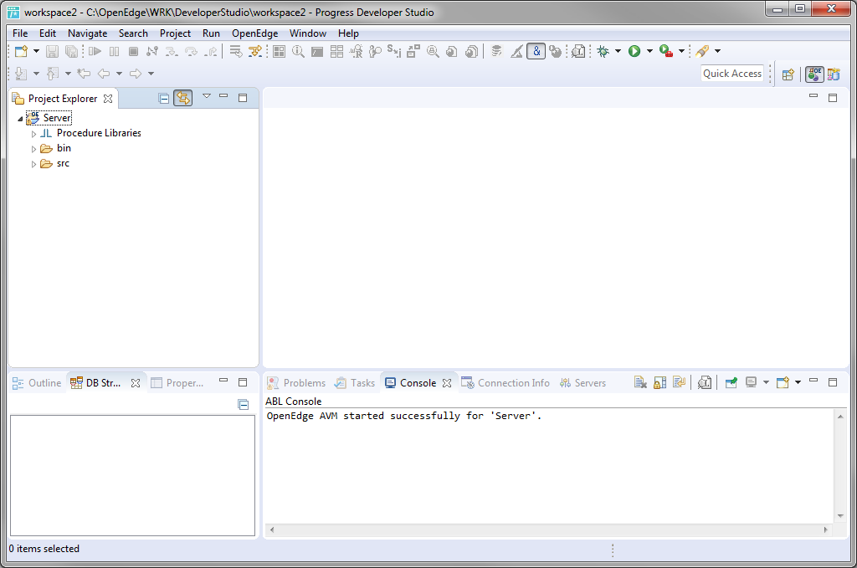This screenshot has width=857, height=568.
Task: Expand the bin folder
Action: tap(33, 149)
